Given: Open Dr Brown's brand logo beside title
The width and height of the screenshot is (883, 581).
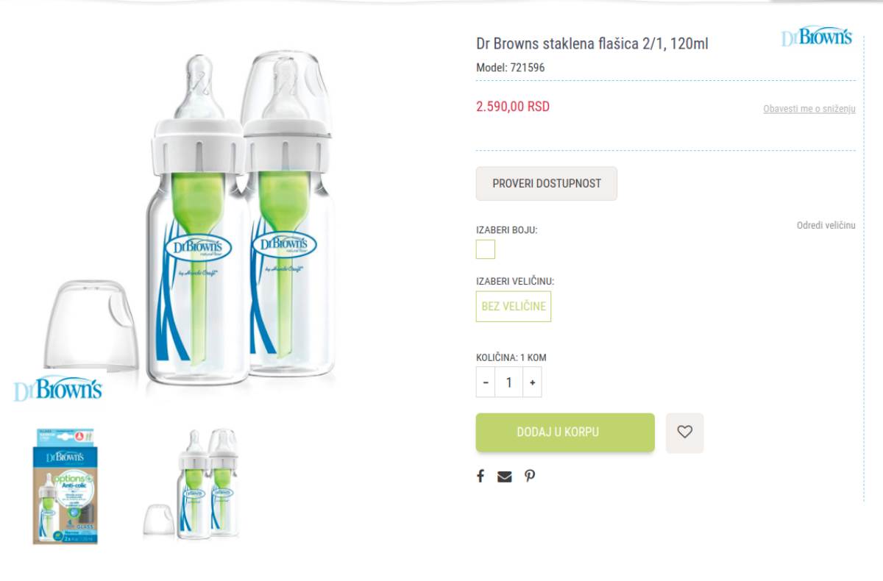Looking at the screenshot, I should 817,37.
